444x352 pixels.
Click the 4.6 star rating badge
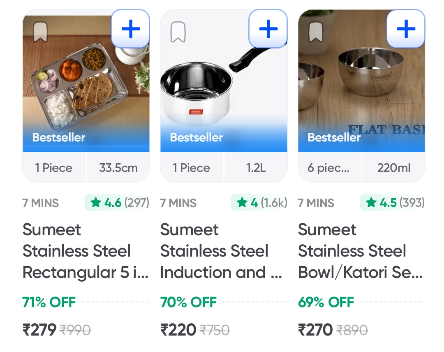[117, 203]
